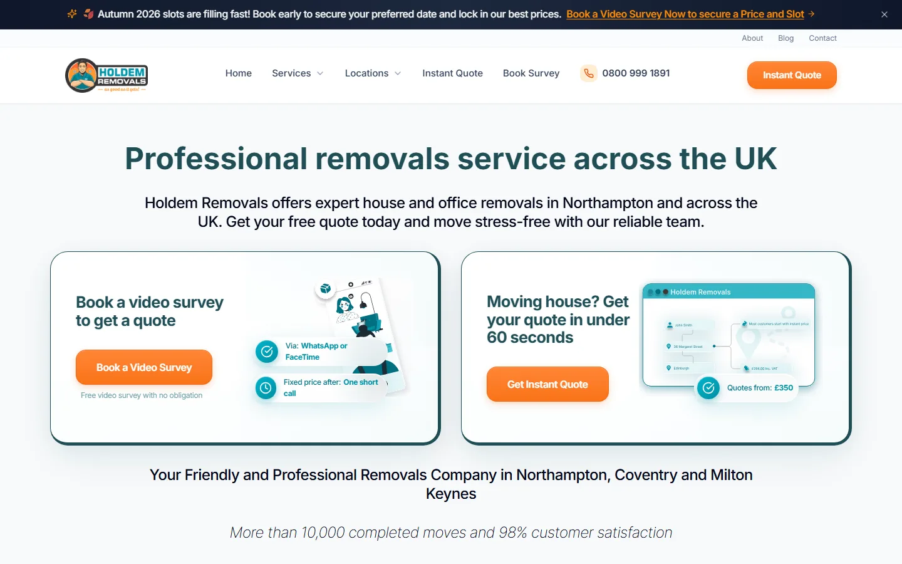Open the Instant Quote navigation link
This screenshot has width=902, height=564.
(452, 73)
